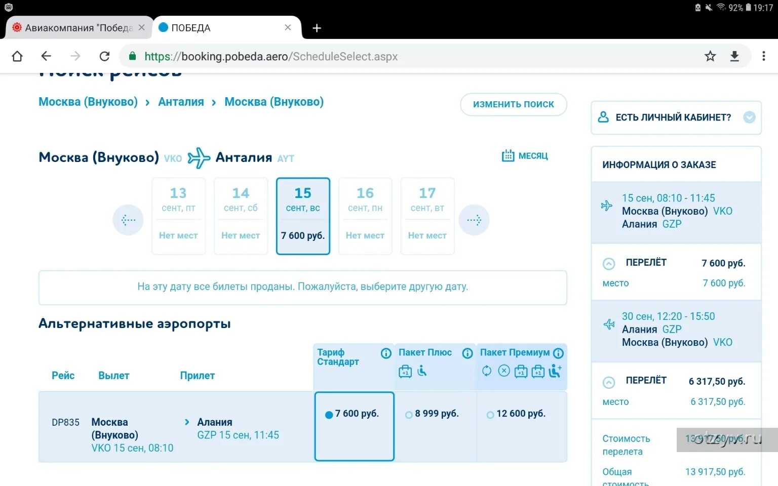Close the ПОБЕДА tab
Screen dimensions: 778x486
point(288,27)
